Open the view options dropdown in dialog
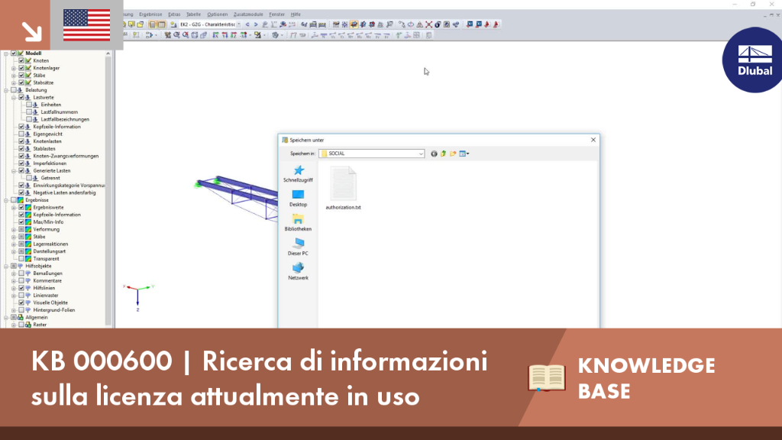 [464, 154]
